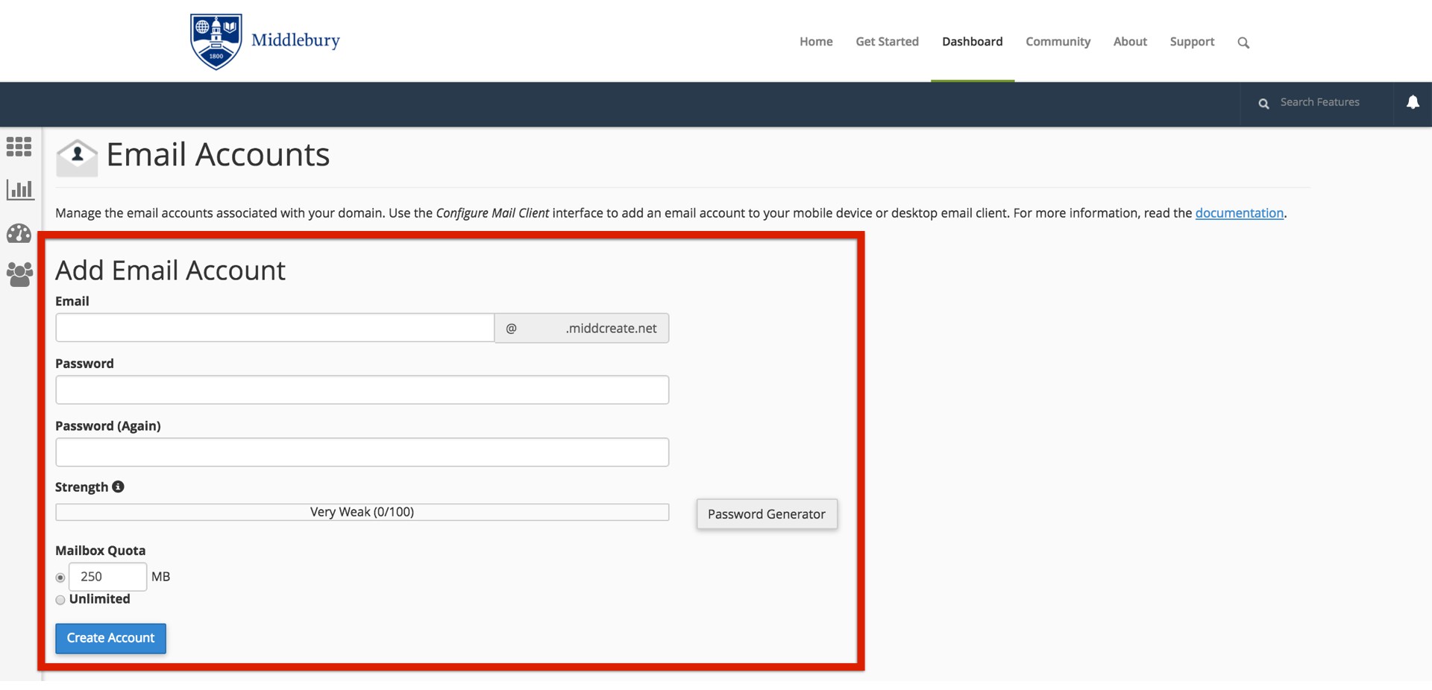Viewport: 1432px width, 690px height.
Task: Click the Email Accounts envelope icon
Action: (x=77, y=157)
